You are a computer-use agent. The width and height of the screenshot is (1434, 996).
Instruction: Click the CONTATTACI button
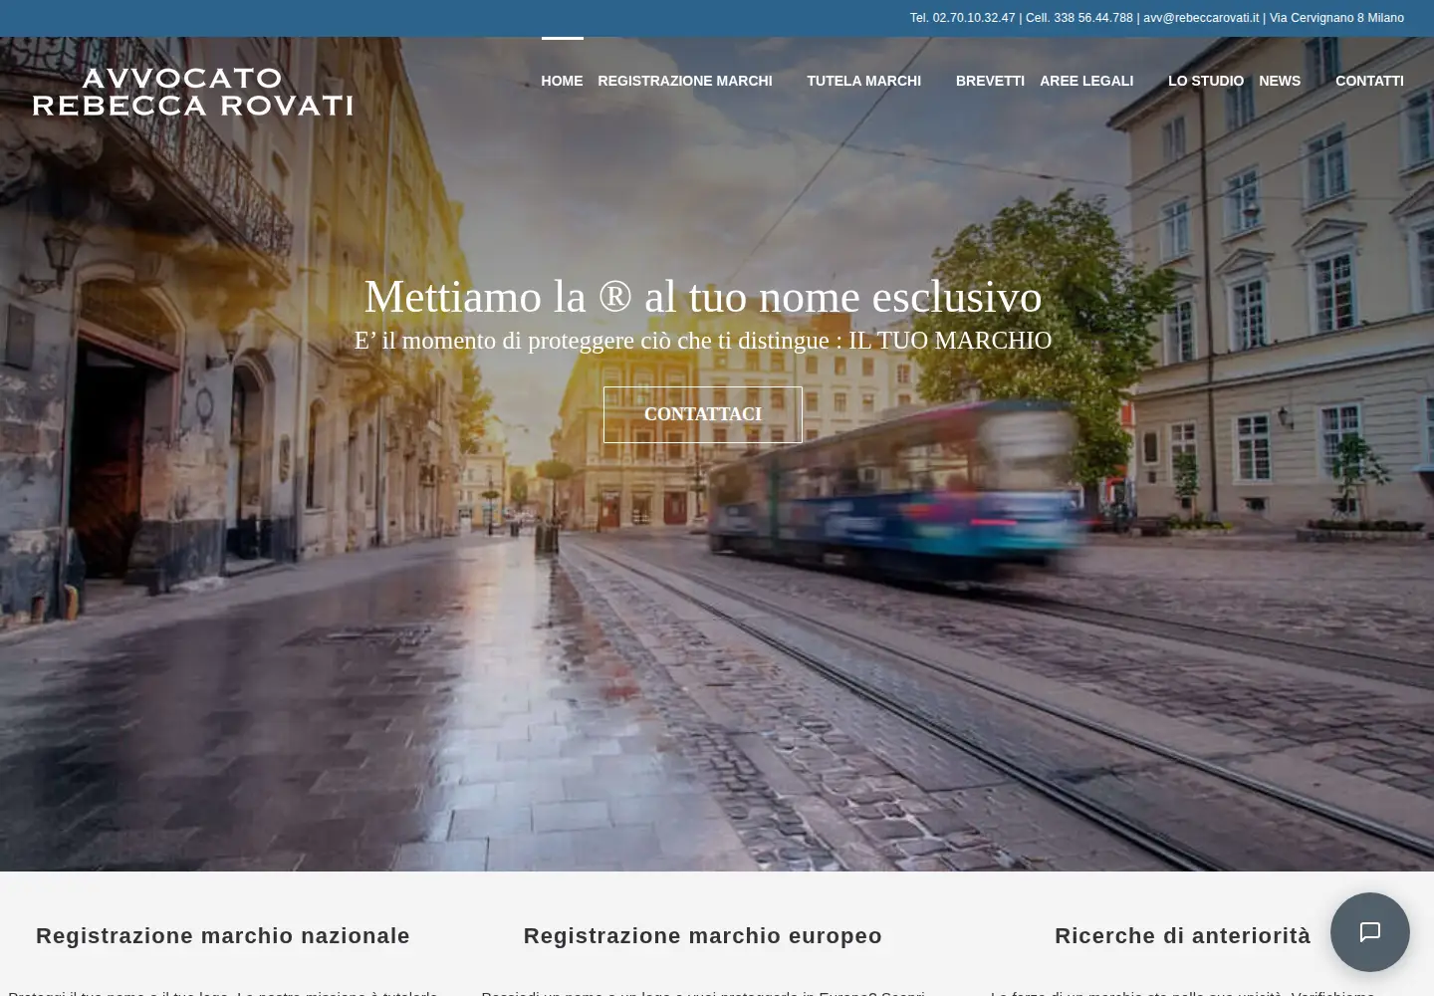[x=703, y=414]
